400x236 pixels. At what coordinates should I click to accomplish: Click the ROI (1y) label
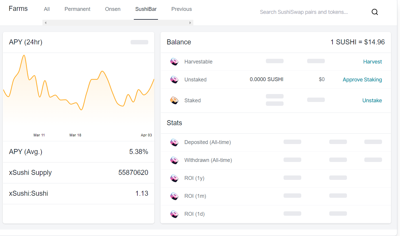coord(194,178)
